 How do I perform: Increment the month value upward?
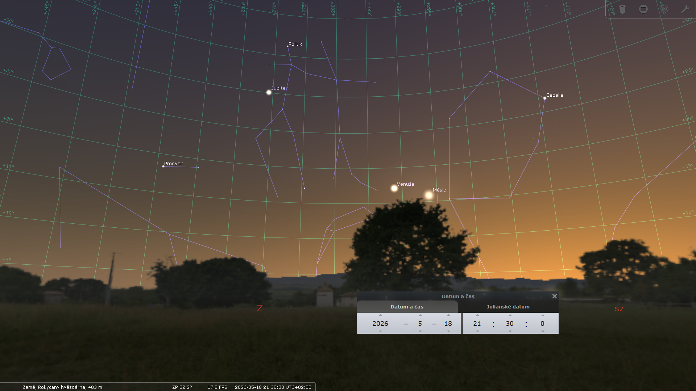420,315
